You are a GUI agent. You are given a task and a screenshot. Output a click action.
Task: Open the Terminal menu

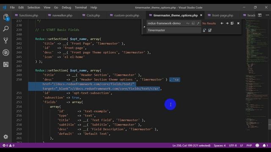(x=81, y=8)
